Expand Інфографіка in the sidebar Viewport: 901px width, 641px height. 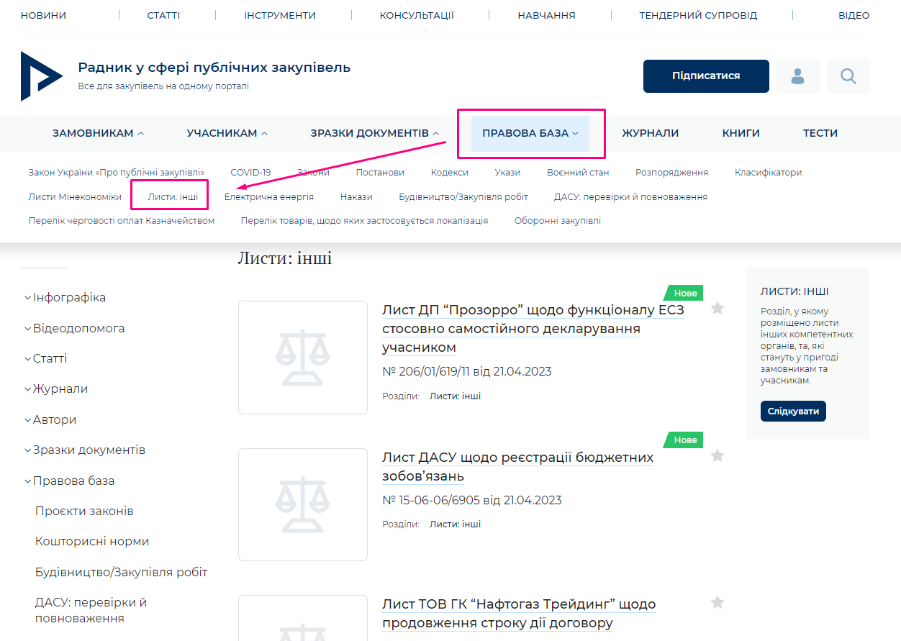point(65,298)
